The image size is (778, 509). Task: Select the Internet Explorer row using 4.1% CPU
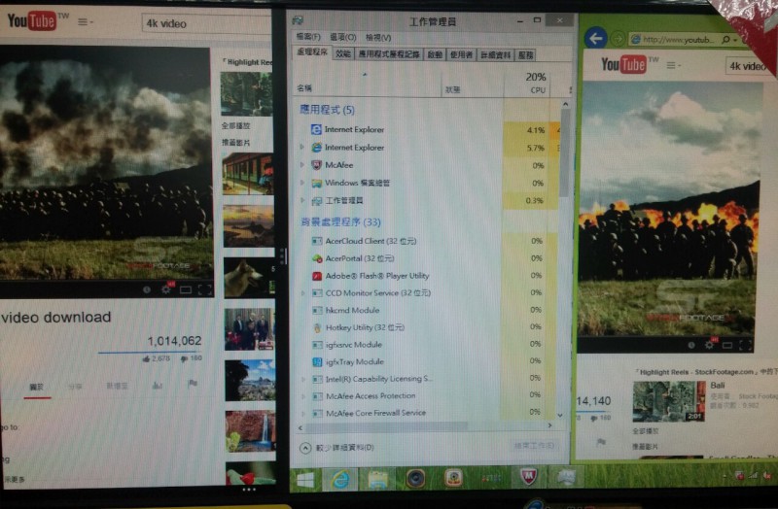pyautogui.click(x=427, y=130)
